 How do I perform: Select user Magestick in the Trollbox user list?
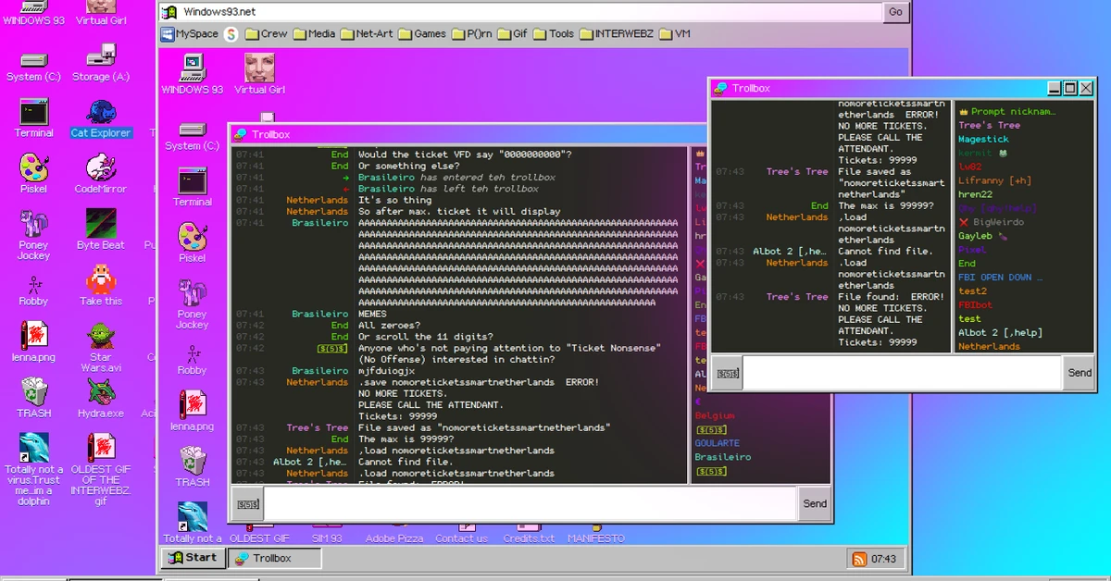click(x=983, y=140)
